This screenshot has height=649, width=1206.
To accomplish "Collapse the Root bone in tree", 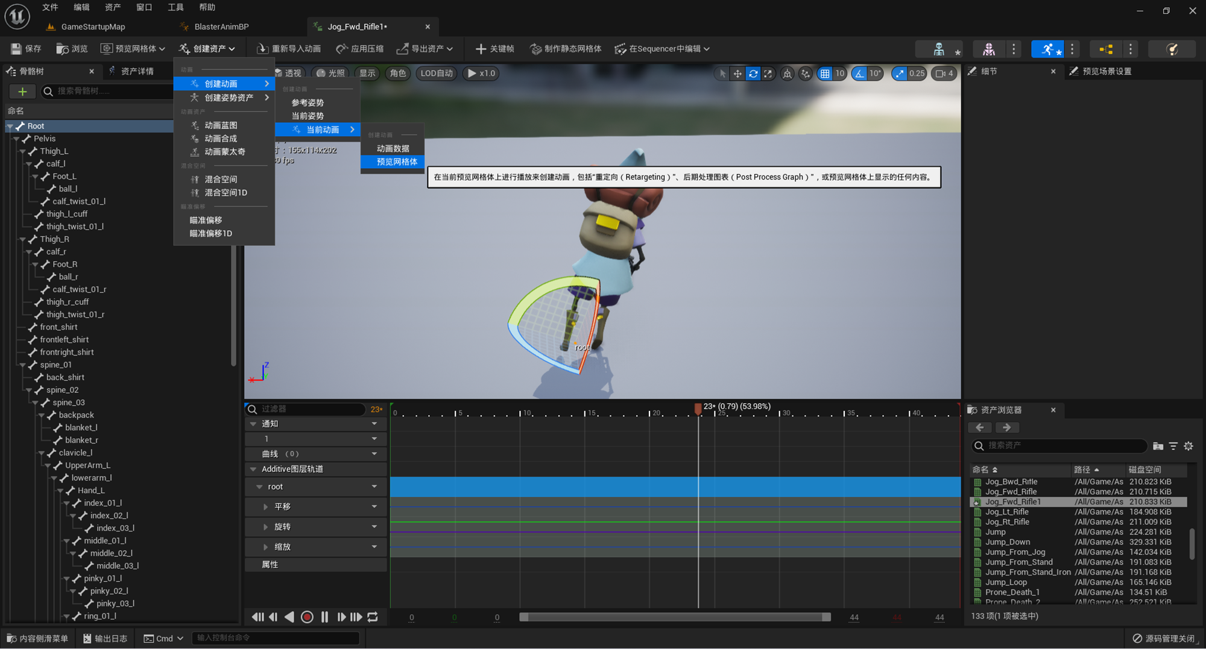I will [x=10, y=127].
